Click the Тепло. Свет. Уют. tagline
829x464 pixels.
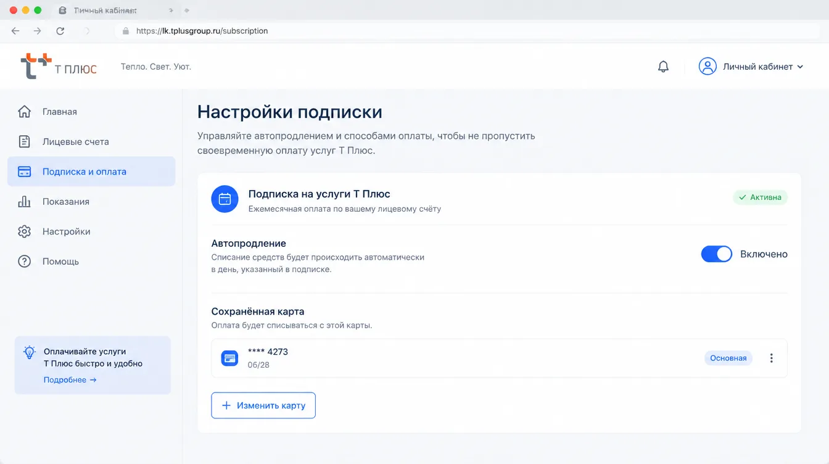[x=156, y=67]
